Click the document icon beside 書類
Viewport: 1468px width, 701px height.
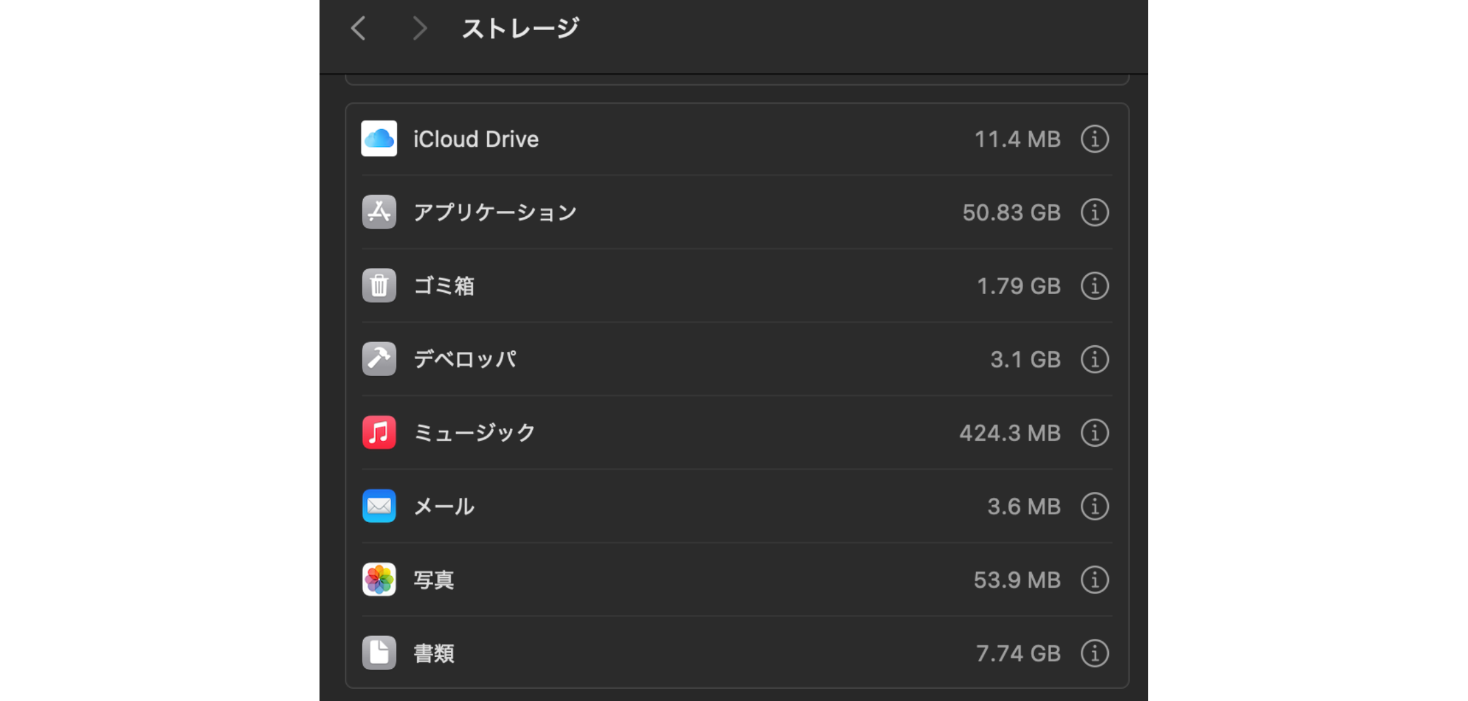[379, 653]
